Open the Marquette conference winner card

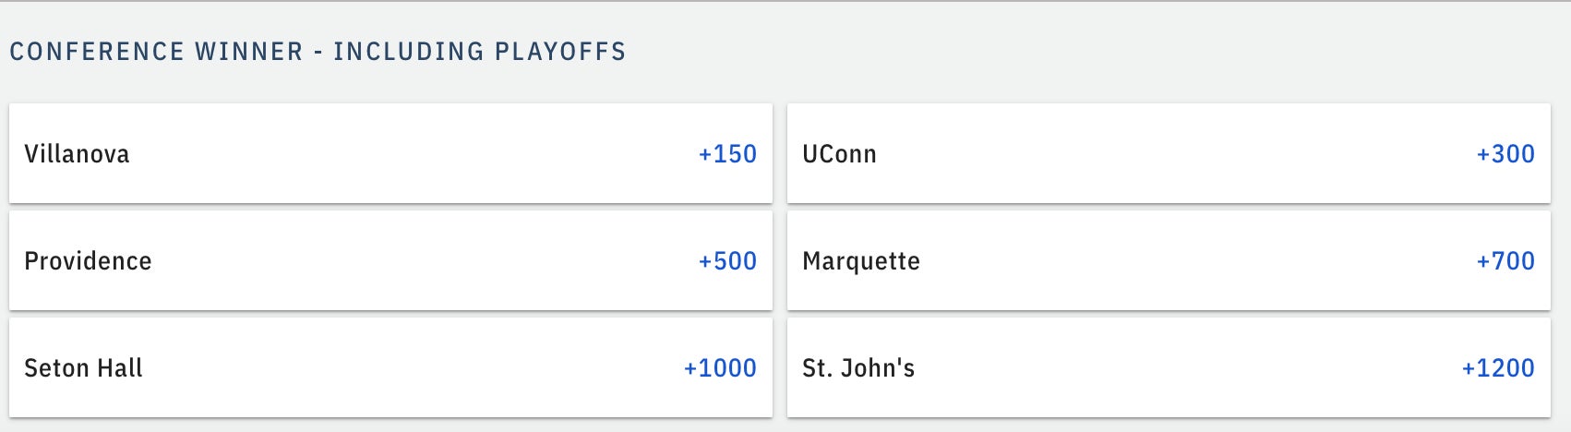pos(1169,260)
